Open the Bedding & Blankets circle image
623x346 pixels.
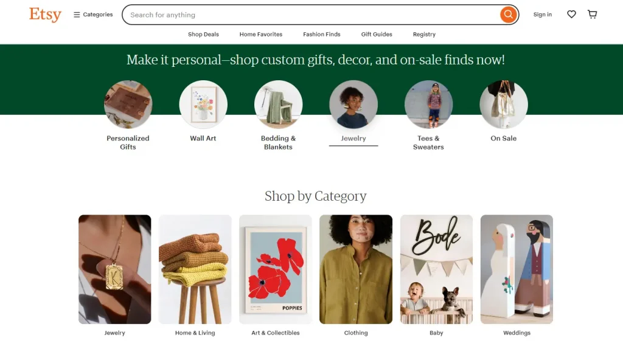click(x=278, y=105)
